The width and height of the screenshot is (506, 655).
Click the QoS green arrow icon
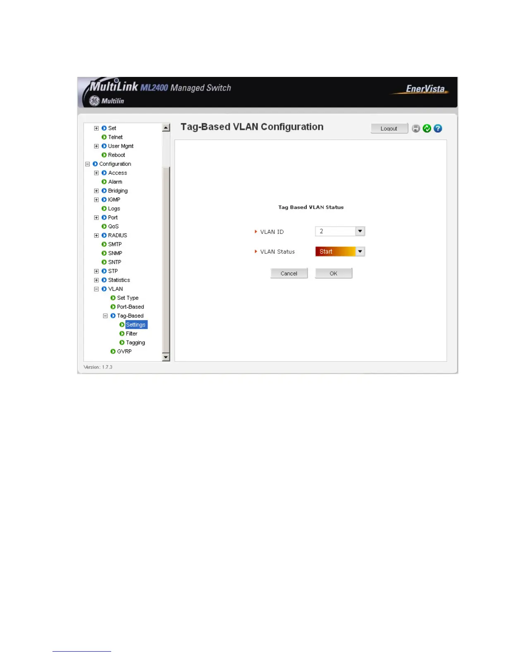104,227
